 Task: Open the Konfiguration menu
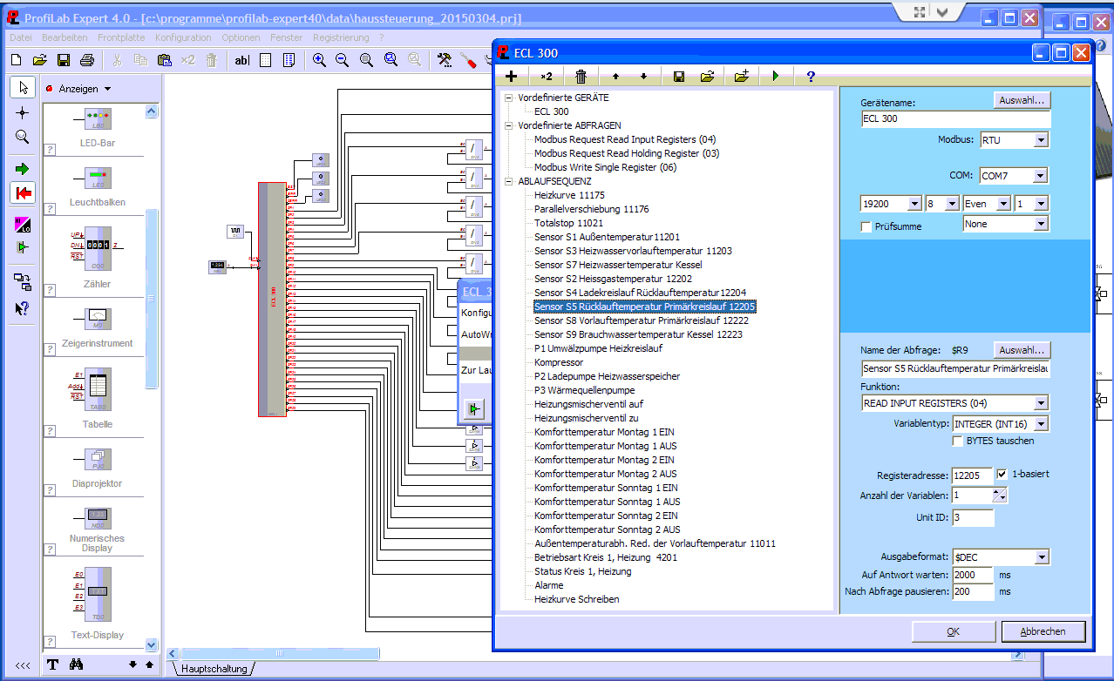pos(183,37)
